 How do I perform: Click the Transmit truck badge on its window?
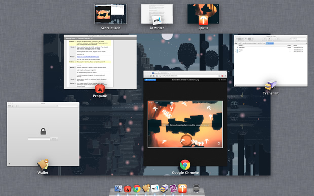(270, 85)
